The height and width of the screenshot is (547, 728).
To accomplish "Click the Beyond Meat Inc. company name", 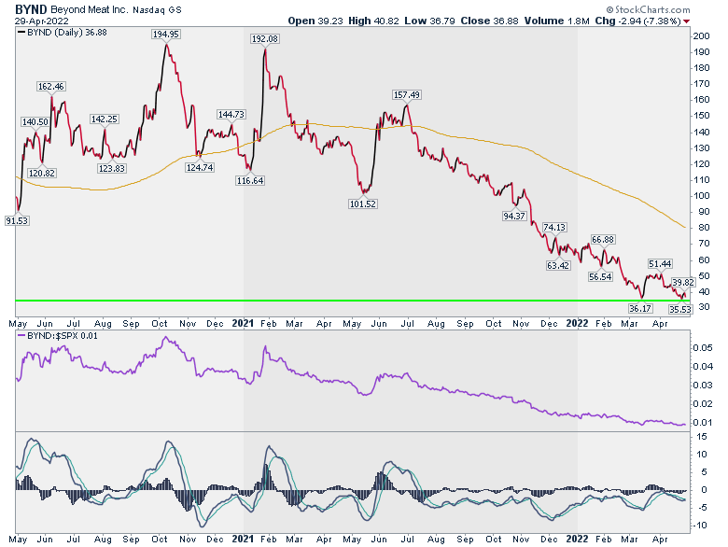I will click(89, 9).
